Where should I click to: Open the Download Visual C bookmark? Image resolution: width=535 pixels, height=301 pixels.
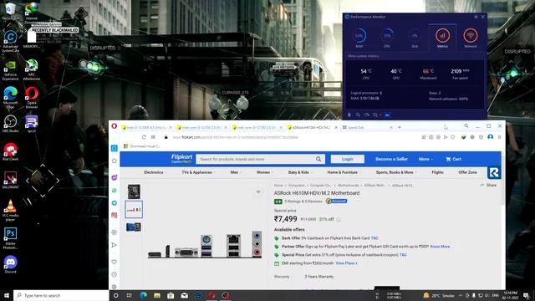[x=142, y=146]
